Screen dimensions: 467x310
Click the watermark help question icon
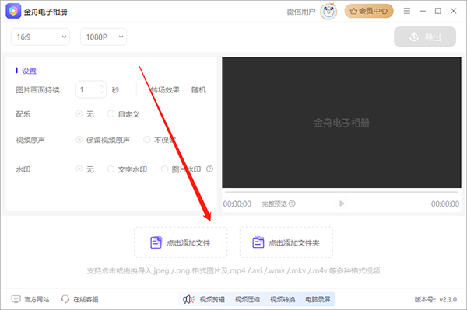click(x=209, y=169)
